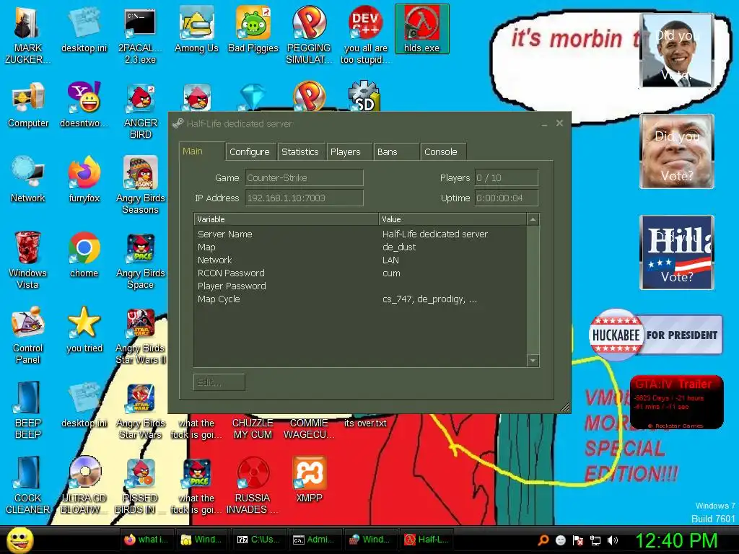739x554 pixels.
Task: Switch to the 7z 'C:\Us...' taskbar item
Action: click(x=259, y=540)
